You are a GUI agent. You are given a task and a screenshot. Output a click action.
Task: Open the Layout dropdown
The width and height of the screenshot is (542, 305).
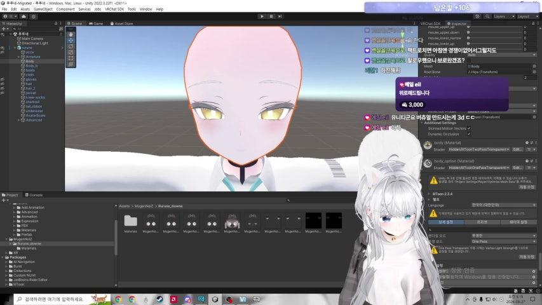527,17
